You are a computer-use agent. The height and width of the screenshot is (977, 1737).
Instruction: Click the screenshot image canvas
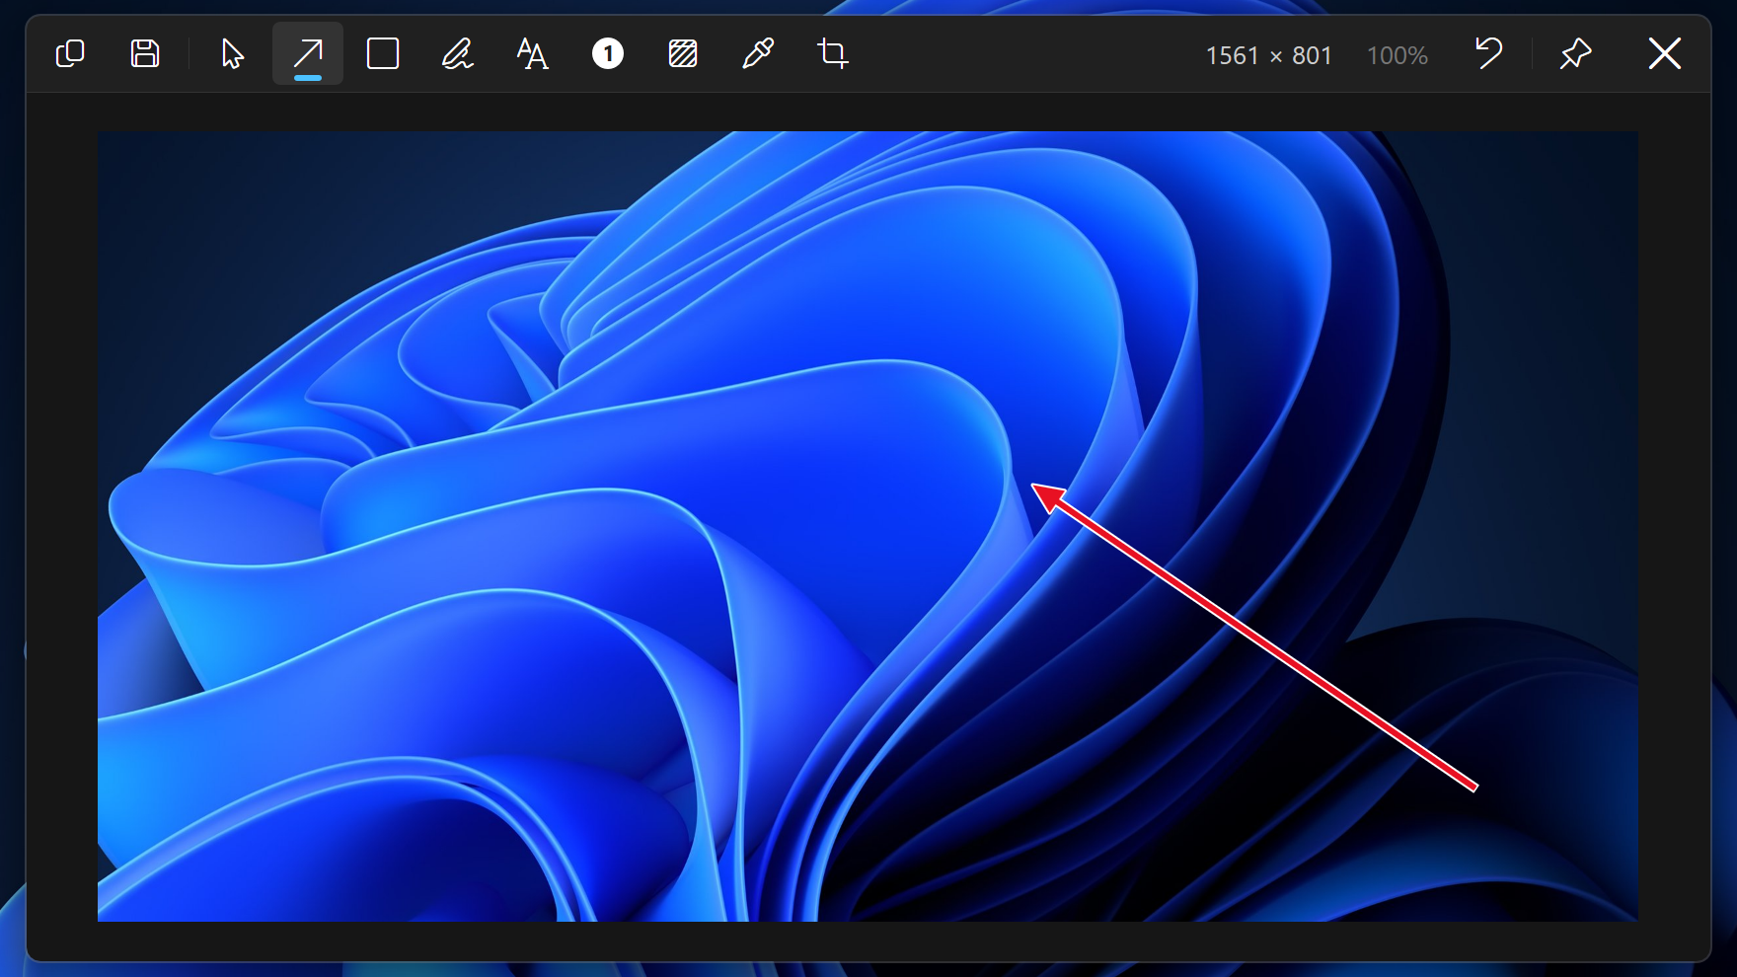tap(868, 526)
